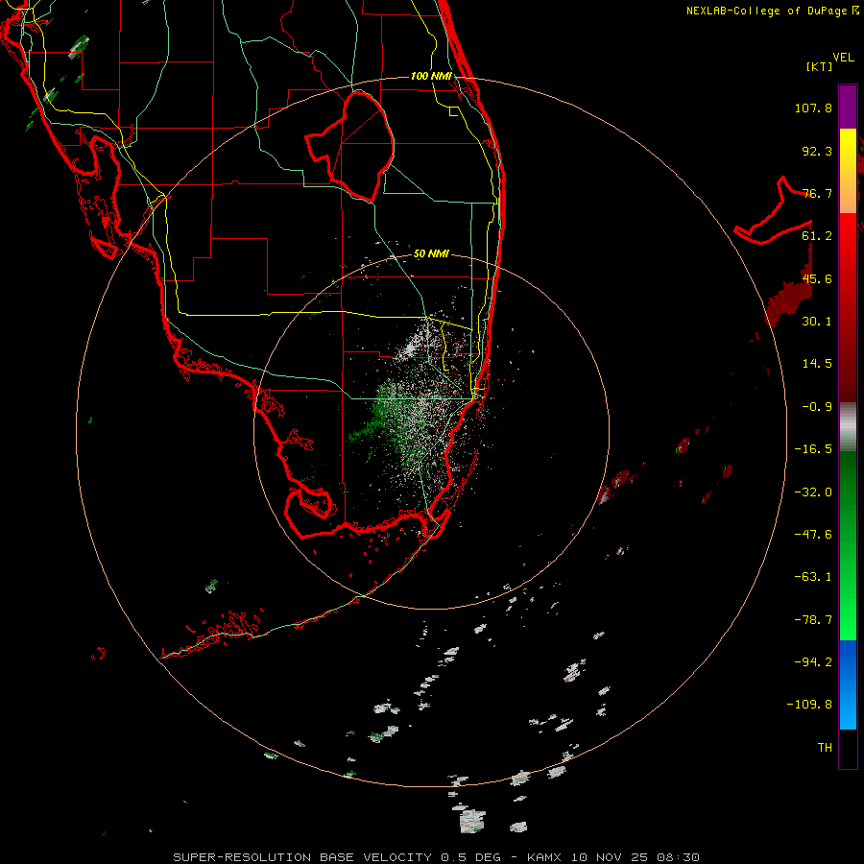Click the -109.8 velocity scale value
Image resolution: width=864 pixels, height=864 pixels.
click(809, 705)
